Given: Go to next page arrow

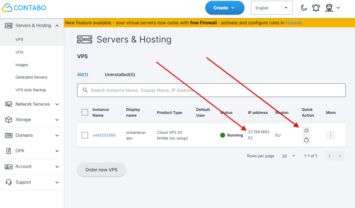Looking at the screenshot, I should point(340,156).
